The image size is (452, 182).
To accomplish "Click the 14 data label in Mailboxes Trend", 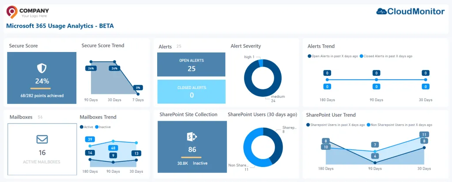I will [x=90, y=153].
